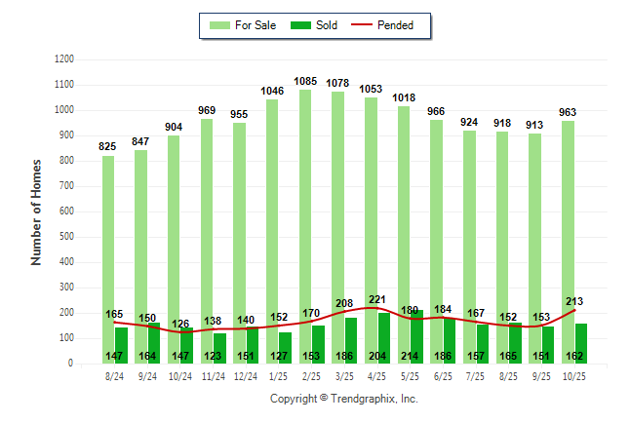
Task: Select the 10/25 For Sale bar showing 963
Action: 568,234
